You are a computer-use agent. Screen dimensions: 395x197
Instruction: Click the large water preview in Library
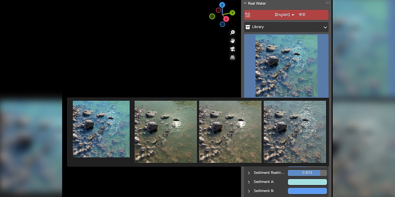[x=286, y=66]
